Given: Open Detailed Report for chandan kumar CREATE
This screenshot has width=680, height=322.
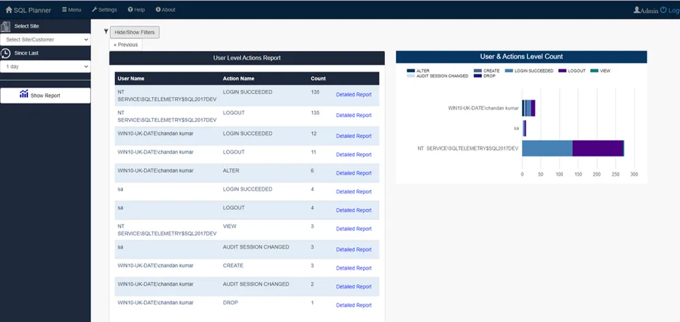Looking at the screenshot, I should pyautogui.click(x=354, y=268).
